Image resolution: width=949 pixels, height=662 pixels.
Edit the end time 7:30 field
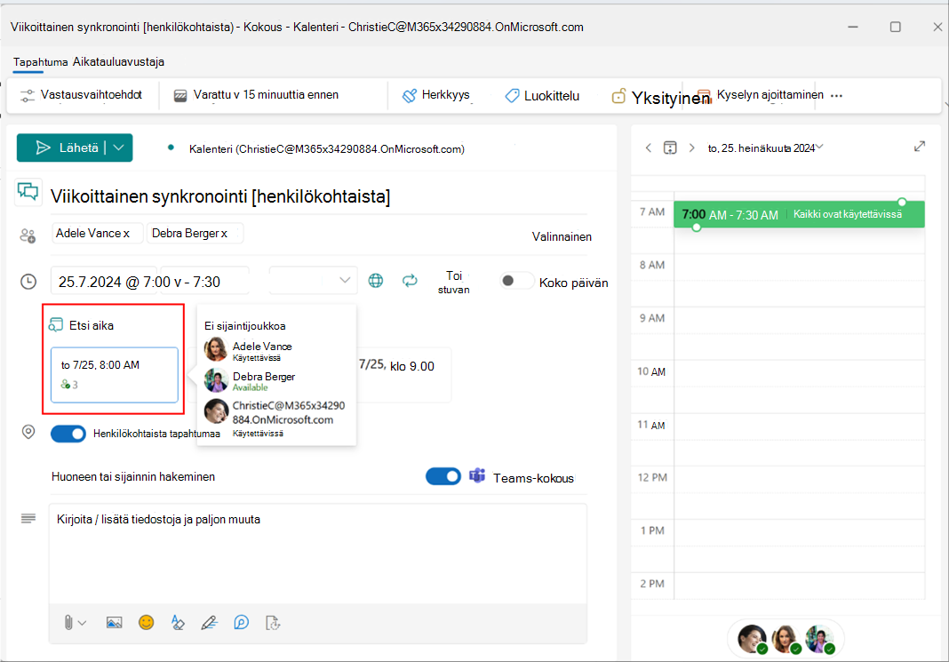tap(206, 282)
